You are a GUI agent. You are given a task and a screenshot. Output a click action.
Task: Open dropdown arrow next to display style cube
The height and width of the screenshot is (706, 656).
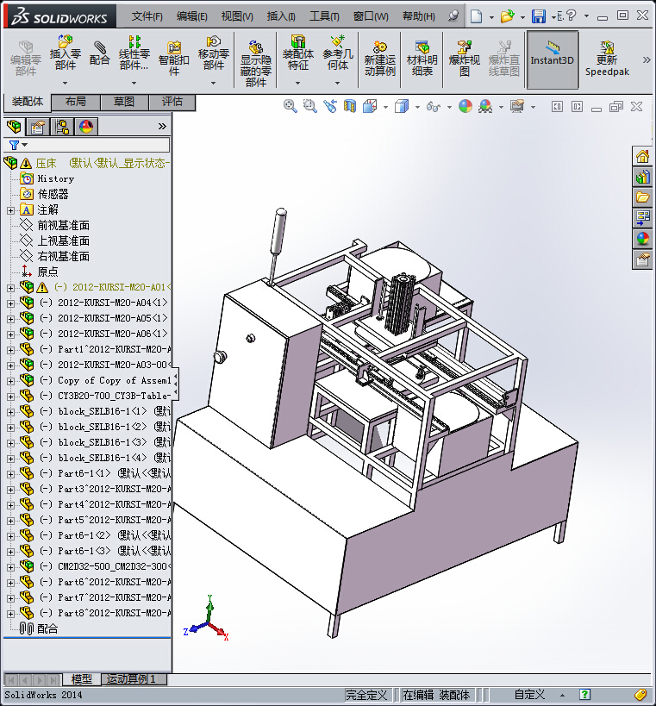pyautogui.click(x=417, y=107)
